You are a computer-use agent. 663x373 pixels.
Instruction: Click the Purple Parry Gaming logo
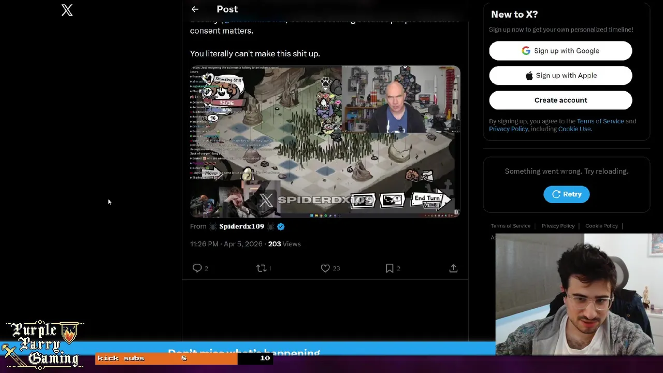44,344
